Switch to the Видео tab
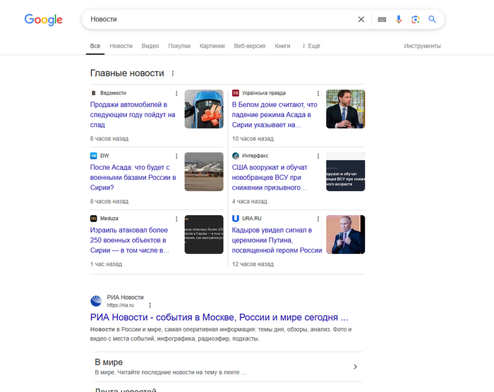 click(x=150, y=46)
